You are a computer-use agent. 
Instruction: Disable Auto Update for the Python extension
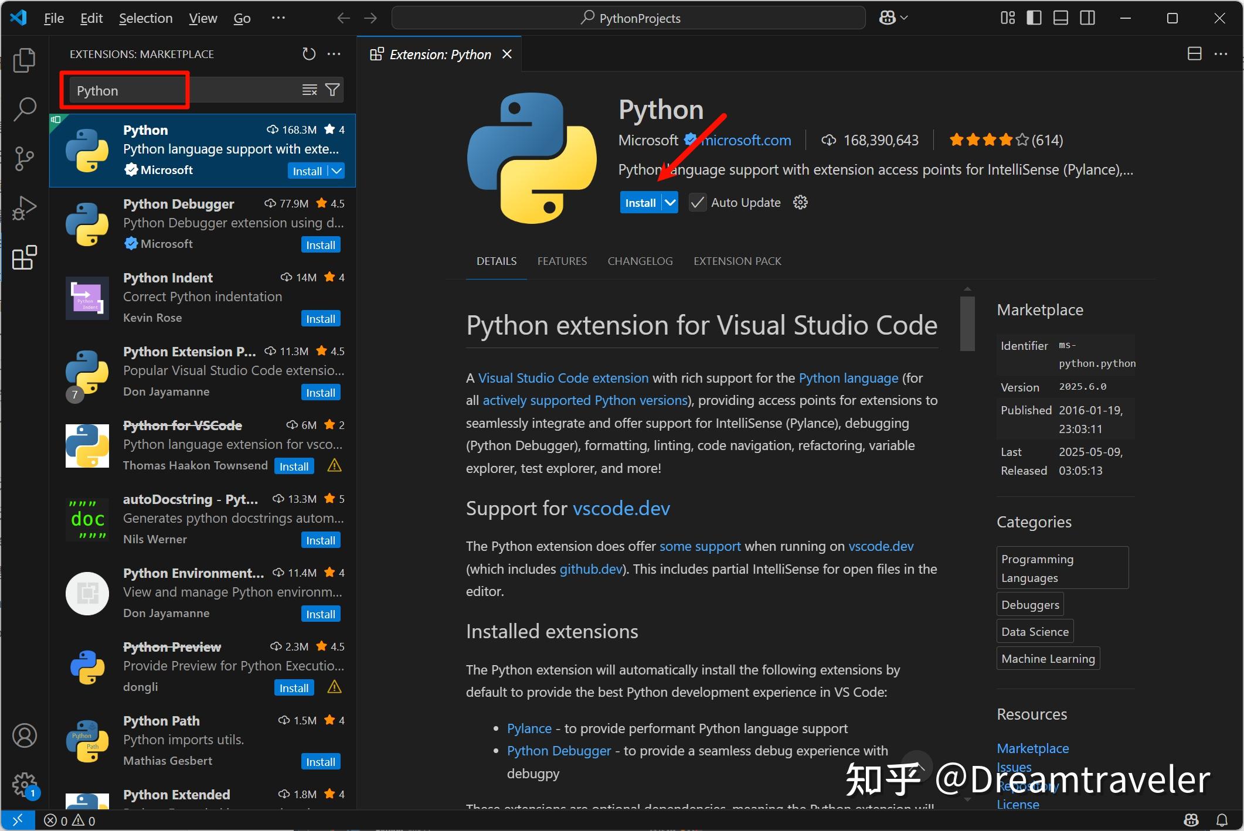coord(697,202)
